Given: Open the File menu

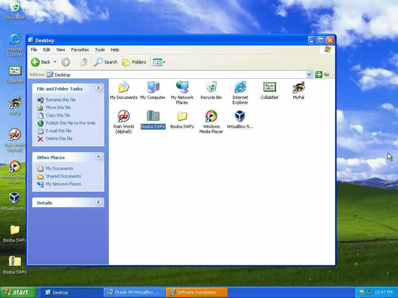Looking at the screenshot, I should (34, 50).
